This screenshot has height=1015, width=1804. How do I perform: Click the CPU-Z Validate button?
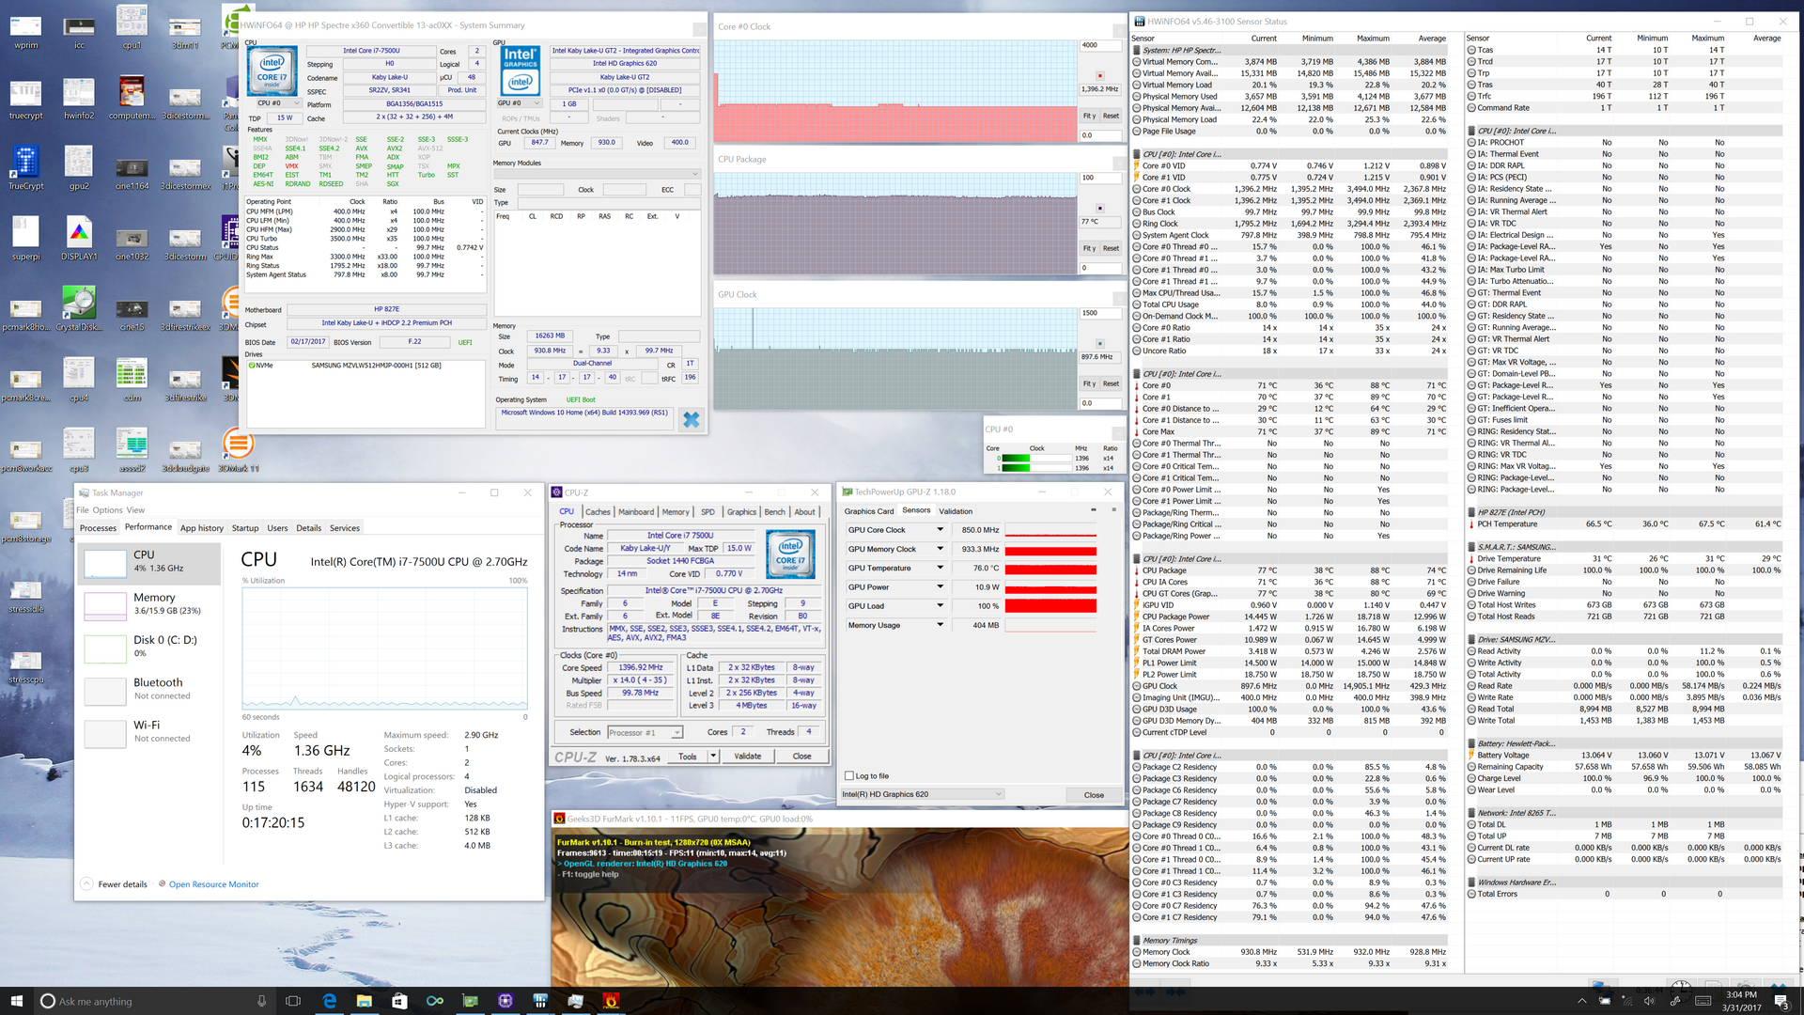click(747, 756)
